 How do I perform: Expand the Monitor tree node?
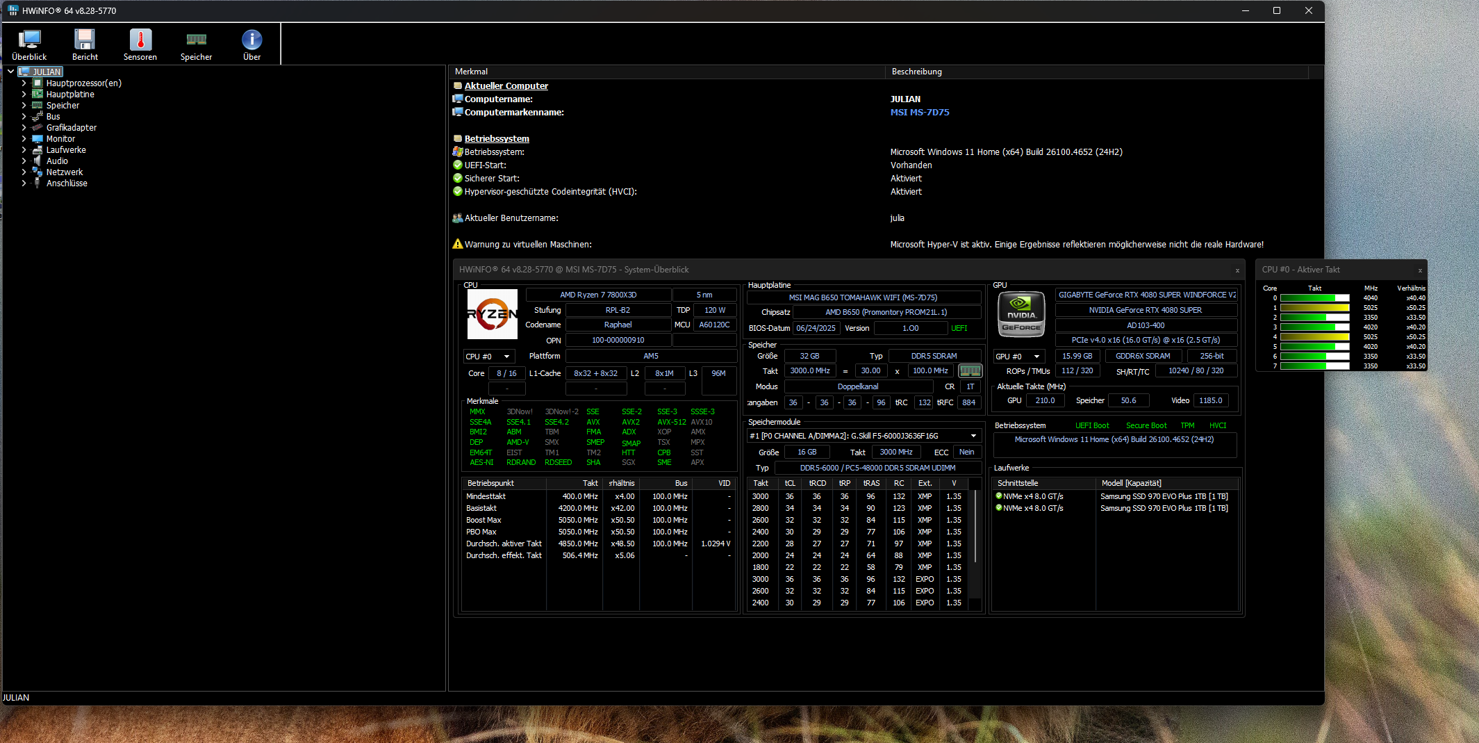(24, 138)
